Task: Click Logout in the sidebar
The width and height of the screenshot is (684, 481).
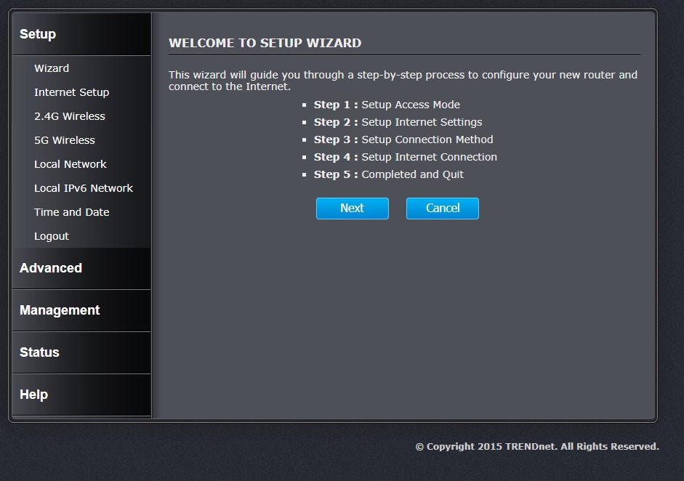Action: [x=52, y=236]
